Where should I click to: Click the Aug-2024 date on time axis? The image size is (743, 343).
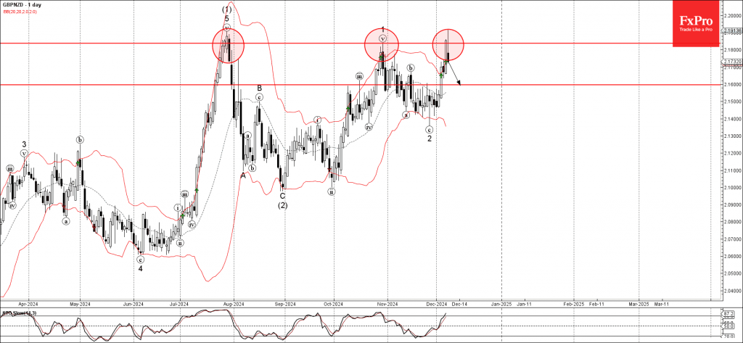pos(233,305)
